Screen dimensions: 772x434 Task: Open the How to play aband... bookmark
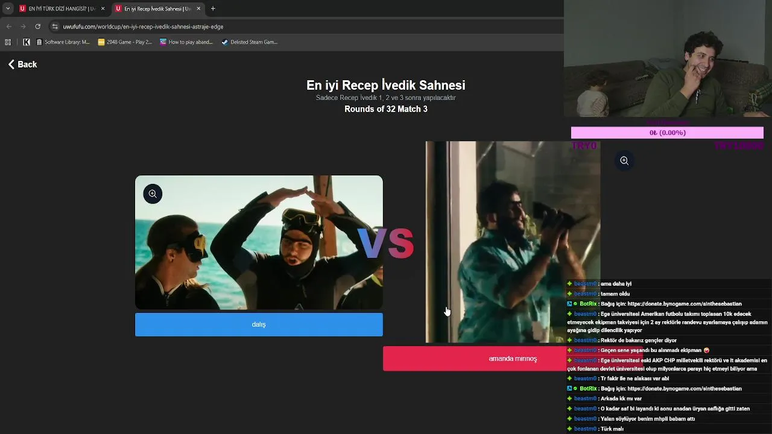pos(186,42)
